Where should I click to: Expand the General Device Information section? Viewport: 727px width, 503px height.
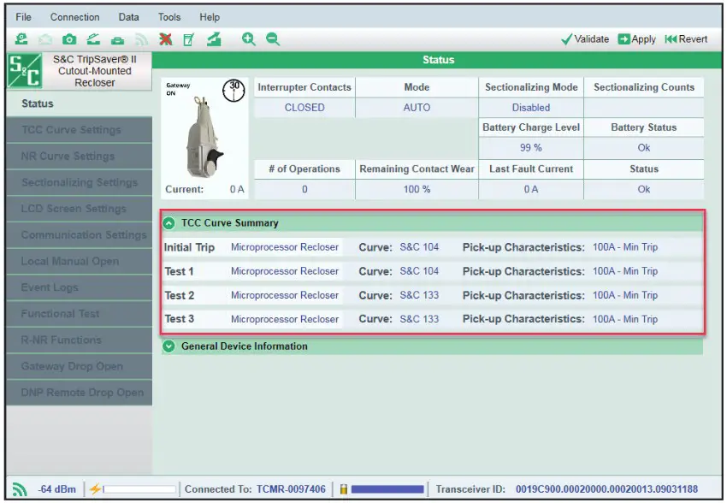pyautogui.click(x=169, y=346)
